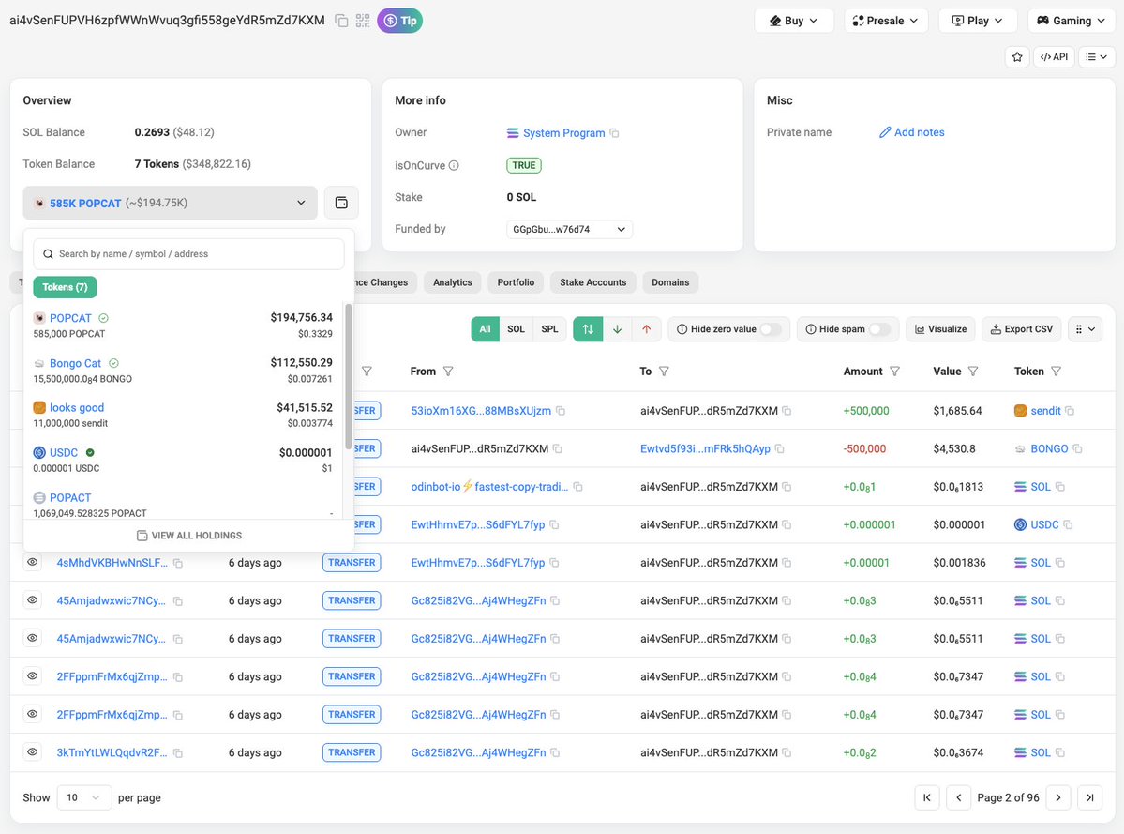Open the Funded by GGpGbu...w76d74 dropdown
This screenshot has width=1124, height=834.
[x=569, y=230]
